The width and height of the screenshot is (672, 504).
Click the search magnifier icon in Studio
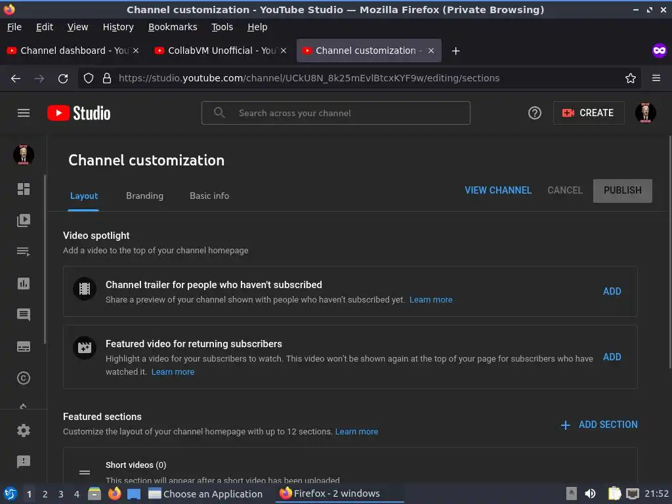219,113
